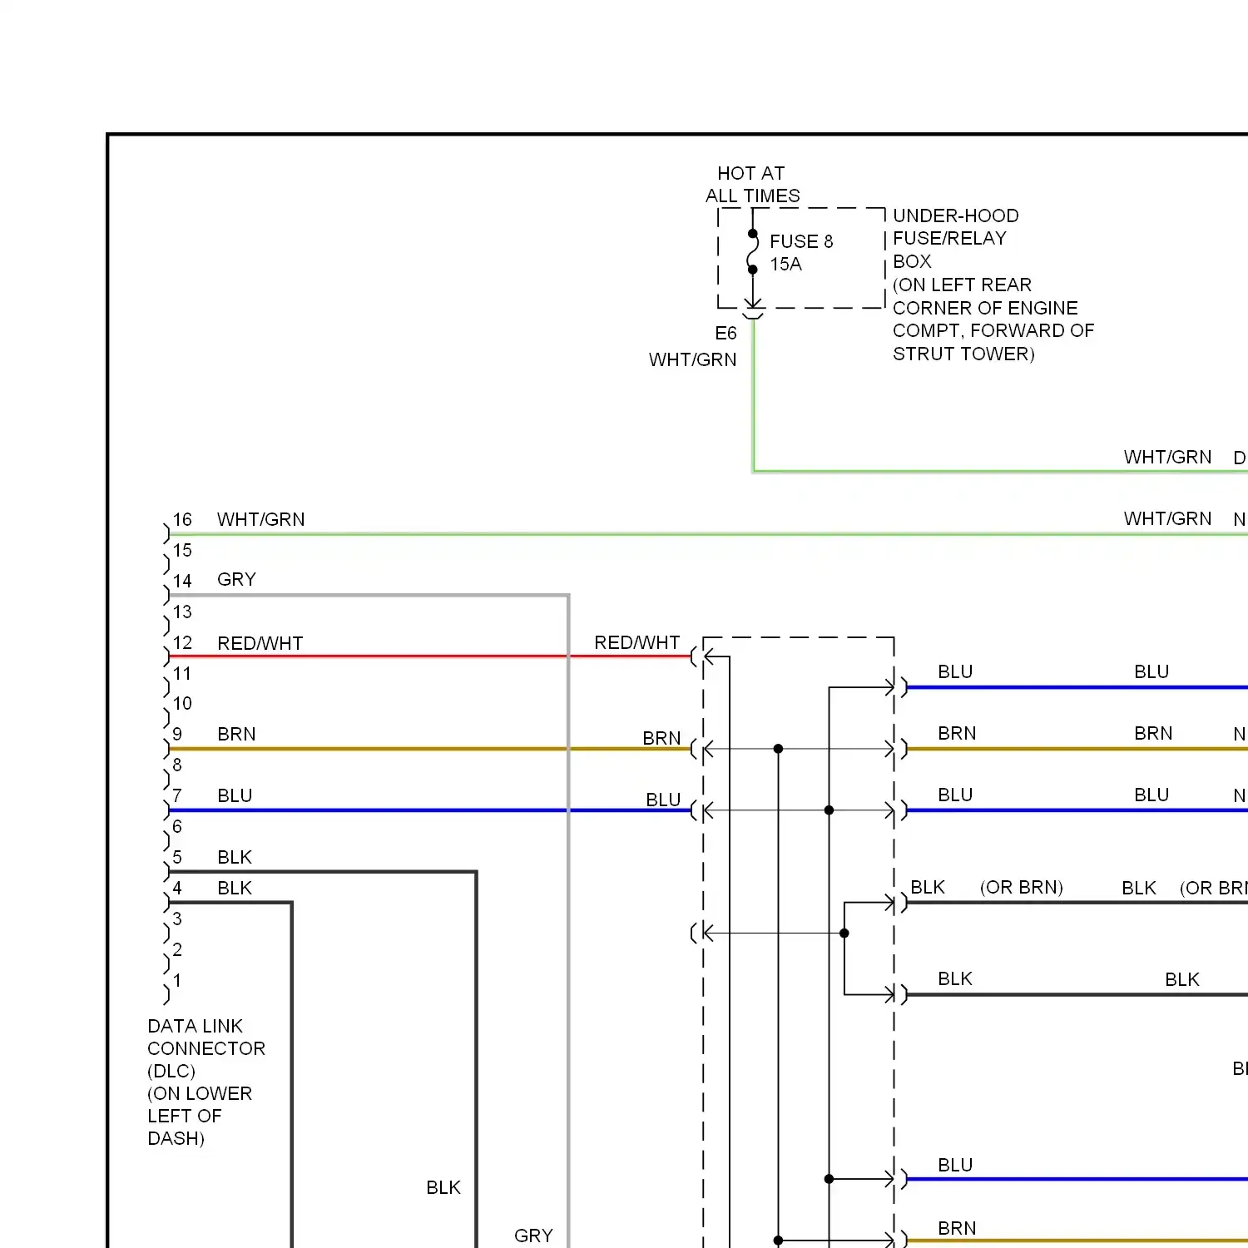Click the WHT/GRN label under E6
The width and height of the screenshot is (1248, 1248).
click(x=692, y=359)
